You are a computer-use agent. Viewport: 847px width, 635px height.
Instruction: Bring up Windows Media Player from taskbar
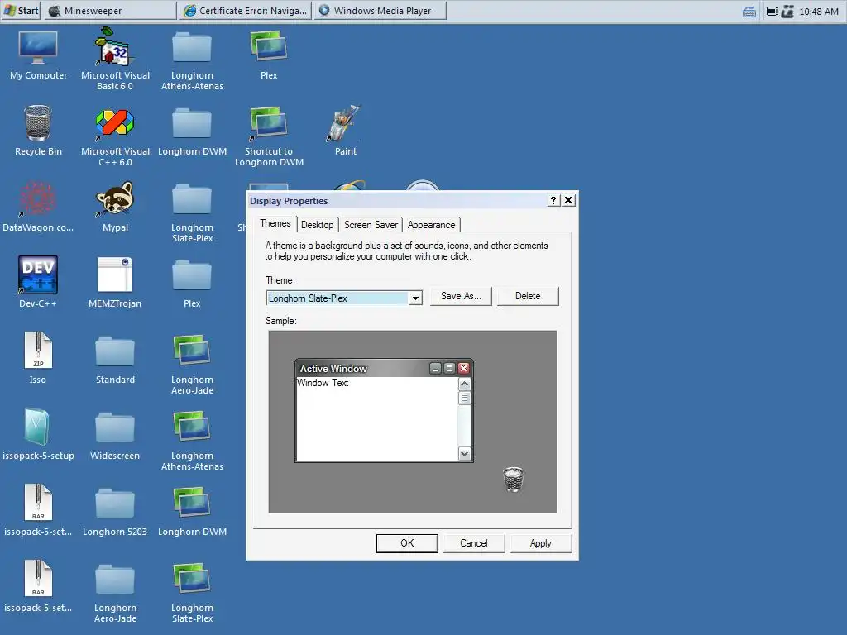380,10
